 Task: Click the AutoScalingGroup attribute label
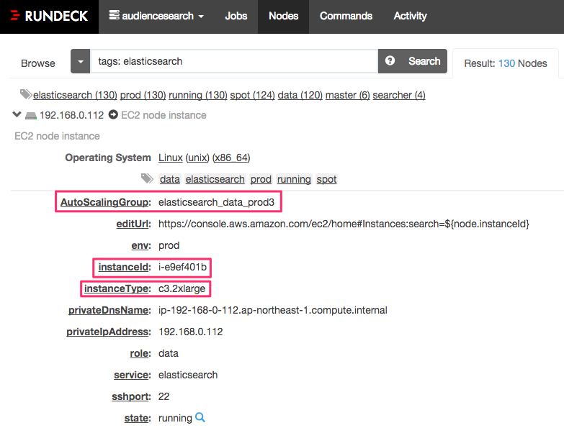tap(106, 203)
